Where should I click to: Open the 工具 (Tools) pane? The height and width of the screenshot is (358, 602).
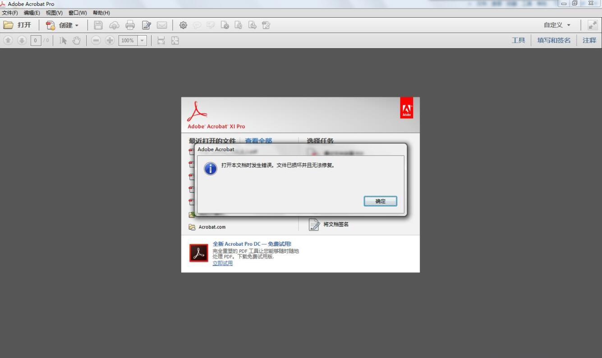tap(518, 41)
